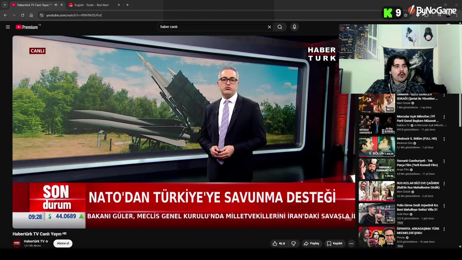The image size is (462, 260).
Task: Open Mevzular Açık Mikrofon thumbnail 3:10:53
Action: click(376, 124)
